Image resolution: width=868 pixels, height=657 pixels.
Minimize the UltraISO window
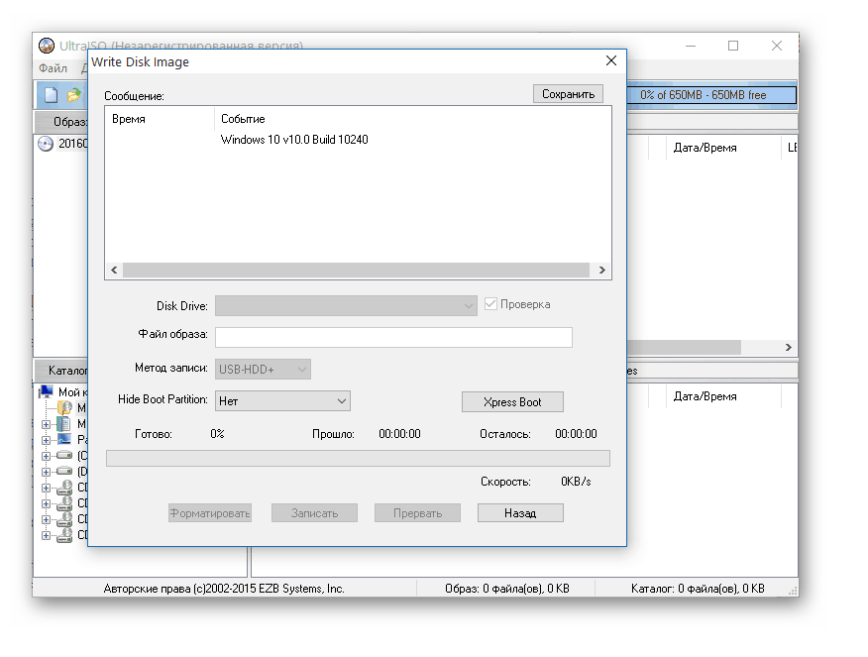[691, 46]
